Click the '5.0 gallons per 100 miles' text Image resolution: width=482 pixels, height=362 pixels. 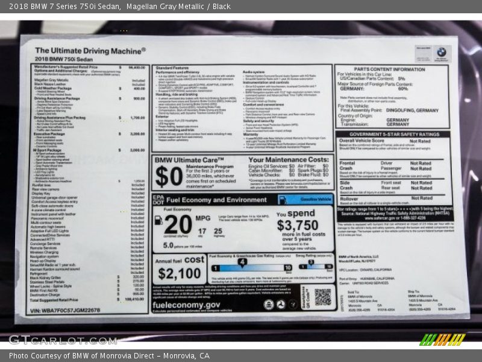(183, 246)
